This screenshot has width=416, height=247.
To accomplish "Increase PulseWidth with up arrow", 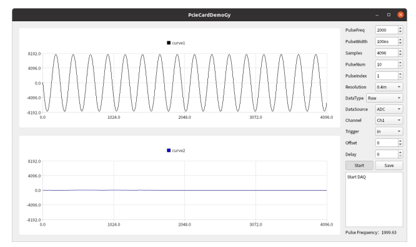I will click(400, 39).
